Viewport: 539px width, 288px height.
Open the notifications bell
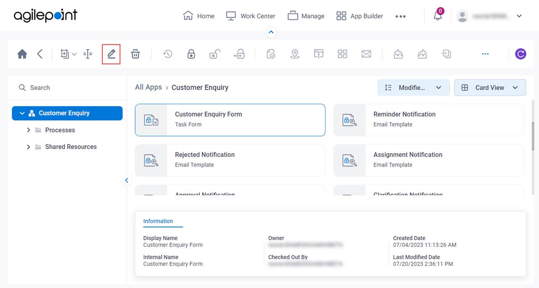coord(438,16)
